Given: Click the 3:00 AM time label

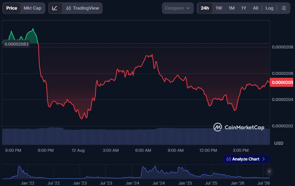Looking at the screenshot, I should (111, 150).
